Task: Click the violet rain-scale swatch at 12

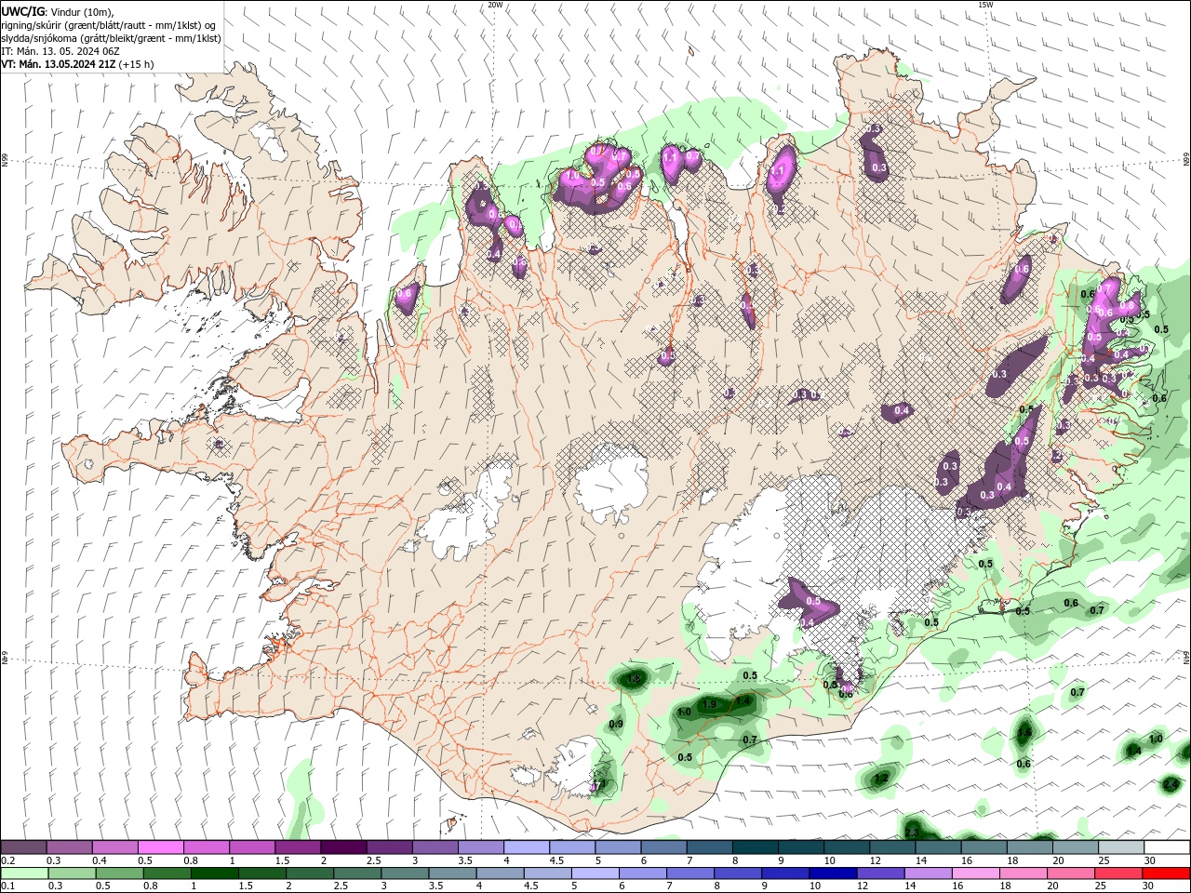Action: click(x=880, y=873)
